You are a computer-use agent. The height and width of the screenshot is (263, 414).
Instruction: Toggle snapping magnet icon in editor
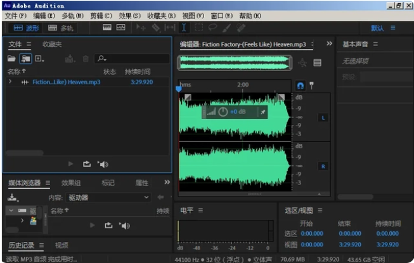click(301, 86)
